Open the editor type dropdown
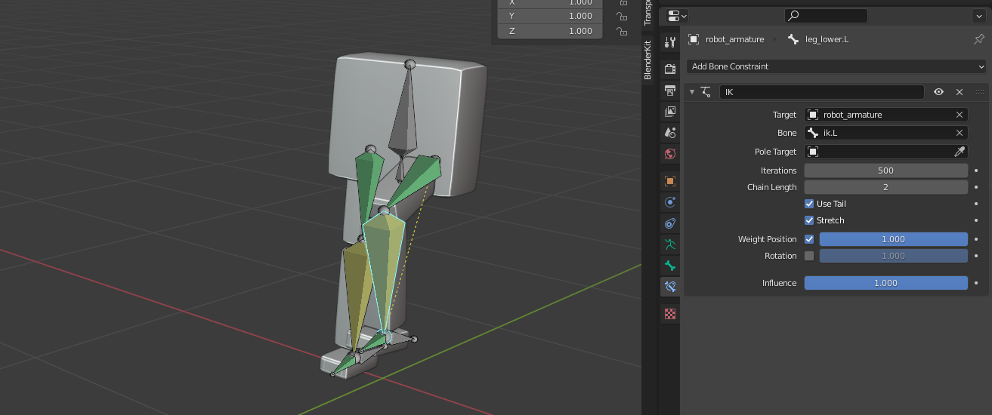992x415 pixels. (678, 16)
